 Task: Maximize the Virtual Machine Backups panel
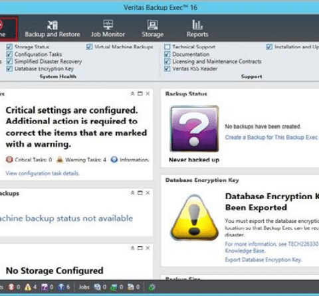coord(140,193)
